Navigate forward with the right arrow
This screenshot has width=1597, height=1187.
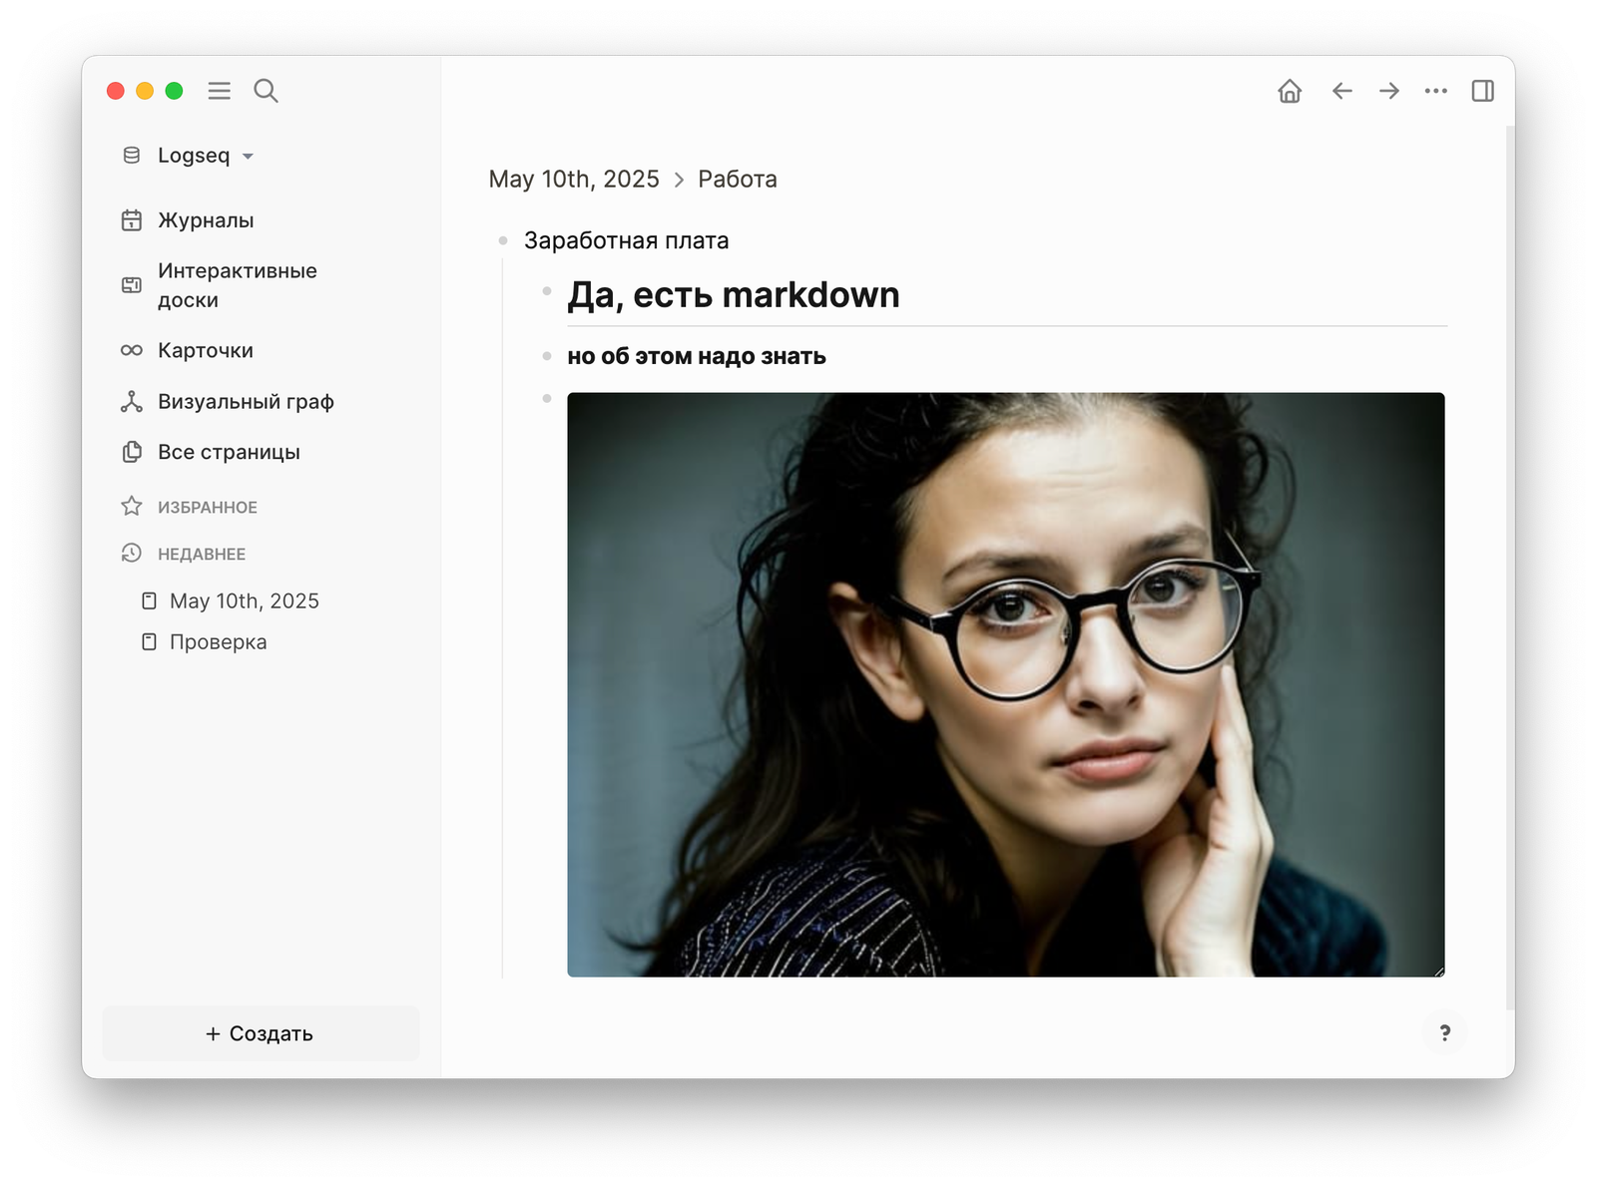click(x=1388, y=91)
